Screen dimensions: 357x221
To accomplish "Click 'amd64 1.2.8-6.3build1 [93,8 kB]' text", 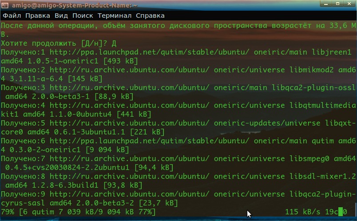I will click(74, 185).
